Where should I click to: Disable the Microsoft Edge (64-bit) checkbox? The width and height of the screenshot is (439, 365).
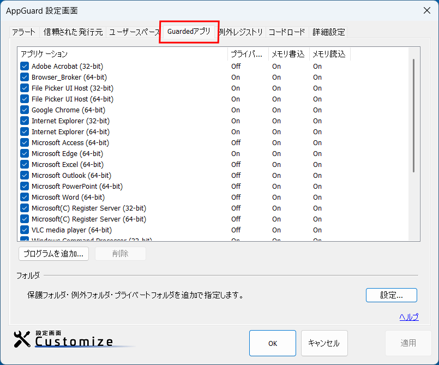[25, 153]
